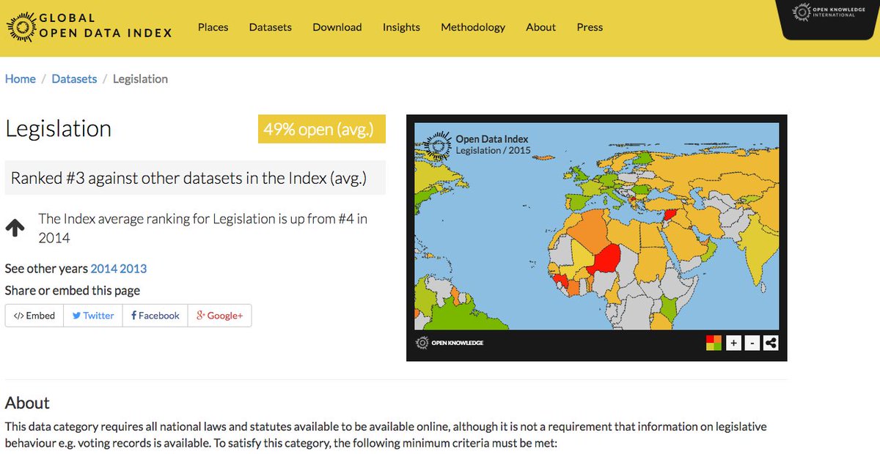
Task: Share this page on Facebook
Action: pos(155,316)
